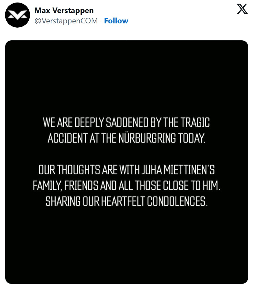This screenshot has width=253, height=288.
Task: Open the Max Verstappen display name link
Action: [x=64, y=11]
